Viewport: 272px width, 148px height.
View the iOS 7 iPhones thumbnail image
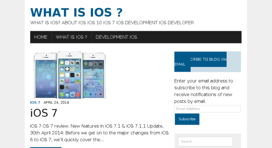(70, 75)
